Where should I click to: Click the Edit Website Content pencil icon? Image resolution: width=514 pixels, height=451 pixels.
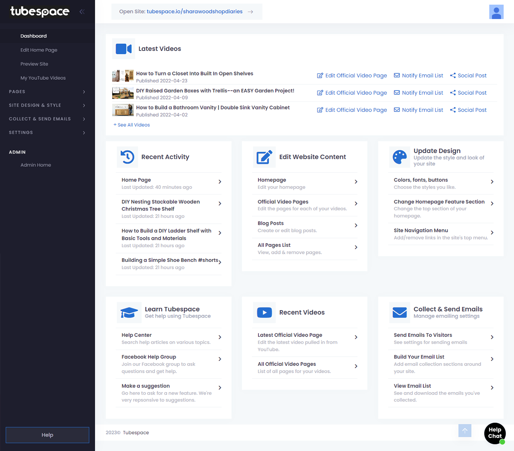(264, 157)
